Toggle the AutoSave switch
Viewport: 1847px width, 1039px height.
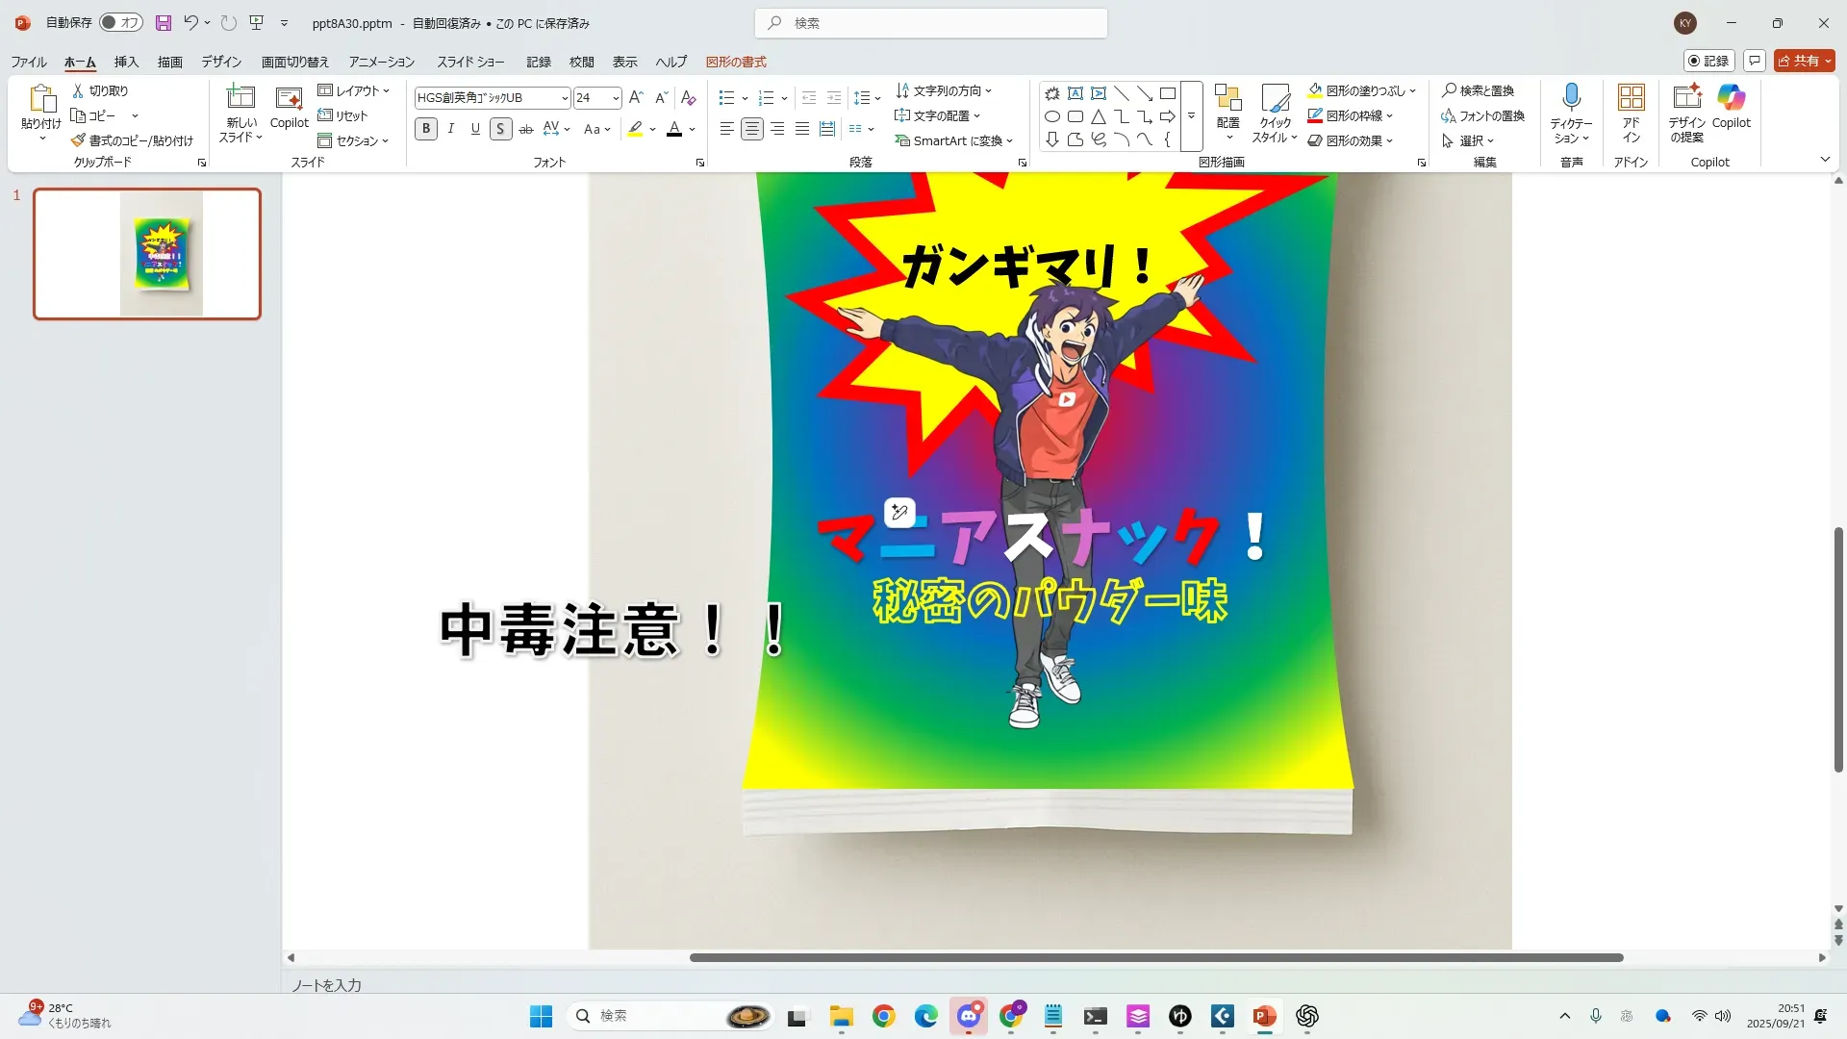click(x=121, y=23)
